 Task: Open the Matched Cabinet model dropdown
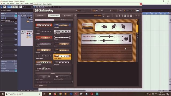click(87, 41)
